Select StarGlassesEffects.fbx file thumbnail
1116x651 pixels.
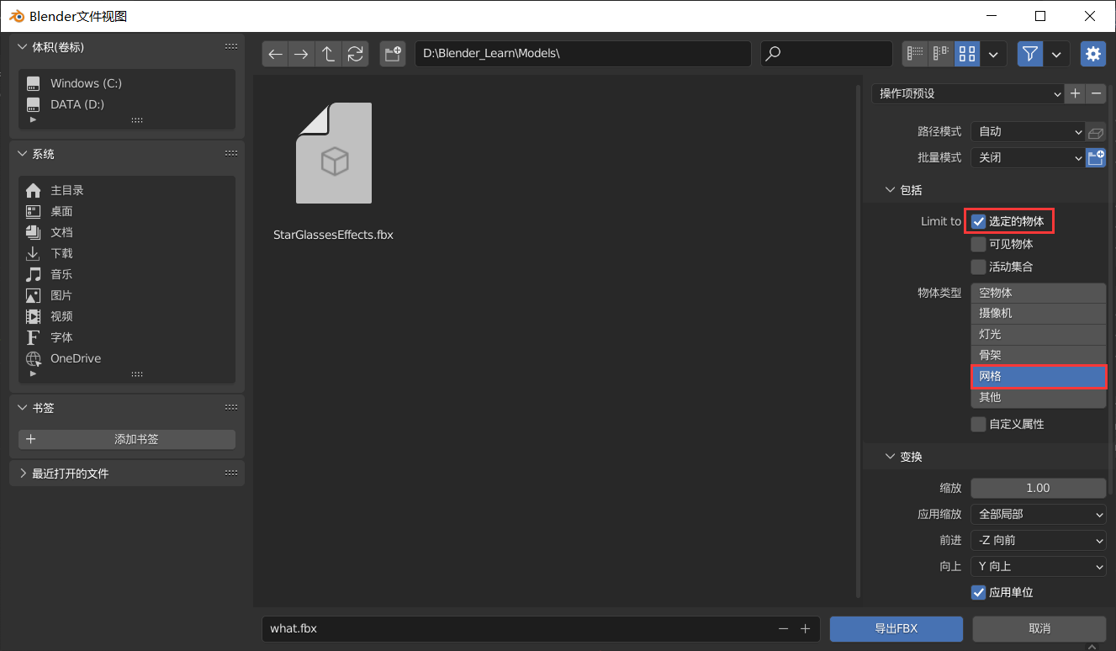[x=334, y=153]
